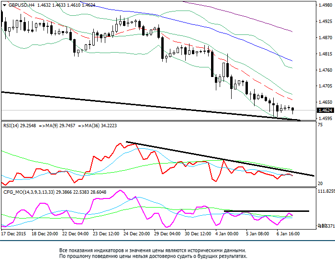
Task: Click the 30 Dec 12:00 time axis label
Action: pos(198,234)
